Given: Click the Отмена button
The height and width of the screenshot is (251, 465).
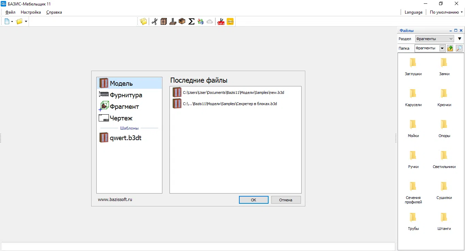Looking at the screenshot, I should tap(286, 200).
